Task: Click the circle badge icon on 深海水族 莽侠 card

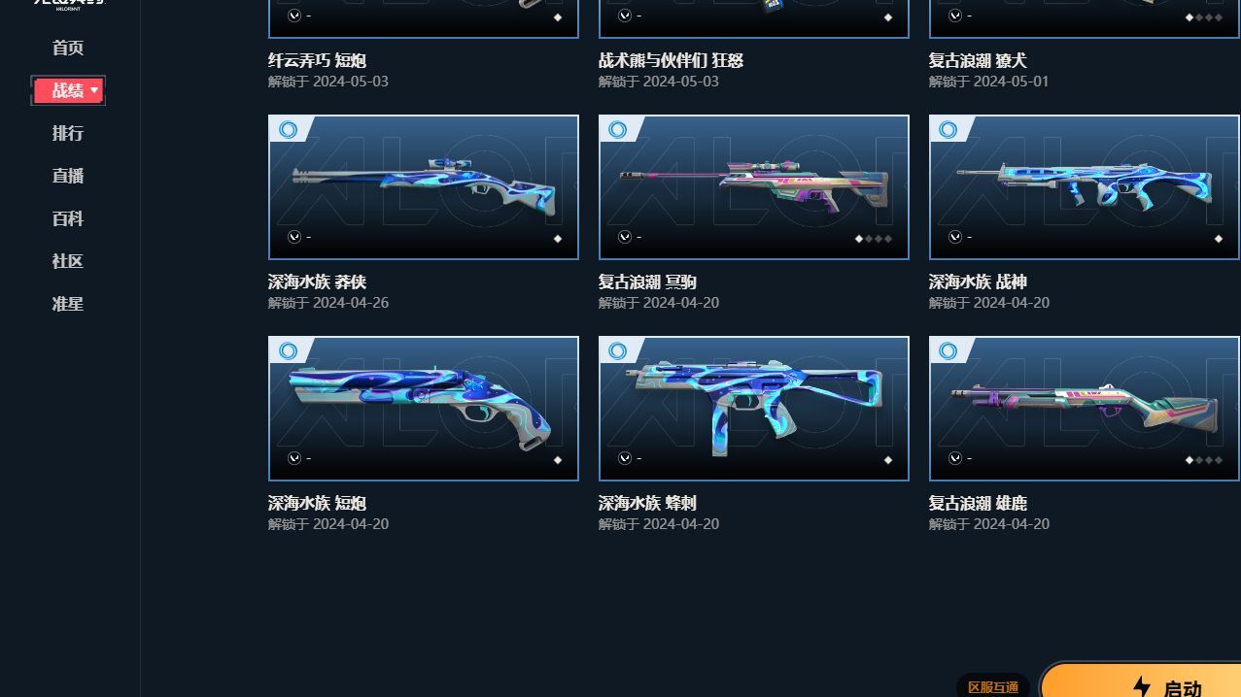Action: [x=288, y=129]
